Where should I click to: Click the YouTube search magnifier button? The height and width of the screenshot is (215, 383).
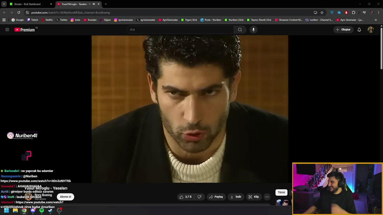tap(240, 30)
